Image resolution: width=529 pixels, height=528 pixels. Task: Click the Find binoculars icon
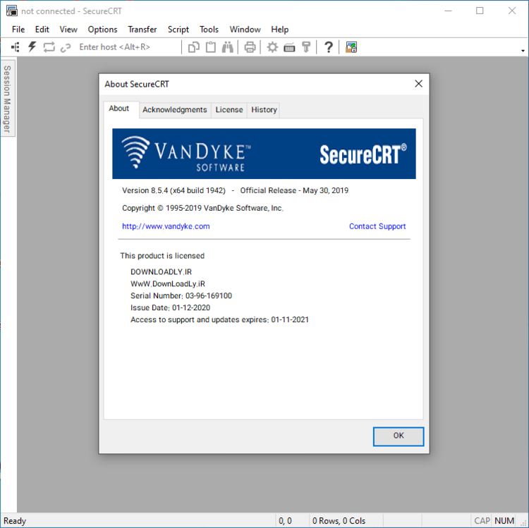(228, 47)
